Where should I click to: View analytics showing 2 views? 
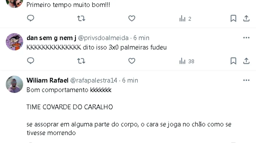185,19
